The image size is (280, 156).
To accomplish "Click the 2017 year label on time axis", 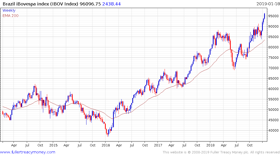I will click(158, 145).
